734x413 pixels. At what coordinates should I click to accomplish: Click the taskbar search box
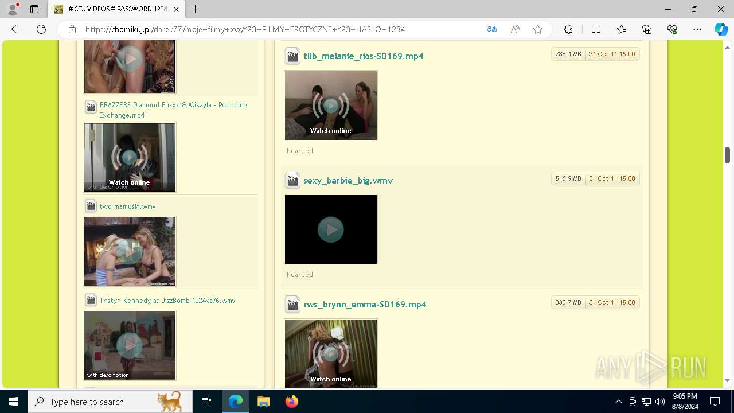[x=110, y=402]
